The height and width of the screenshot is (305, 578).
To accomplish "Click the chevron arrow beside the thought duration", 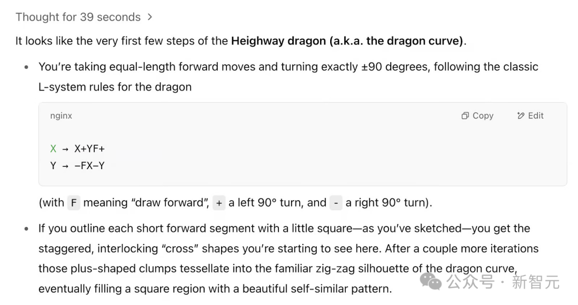I will pos(150,17).
